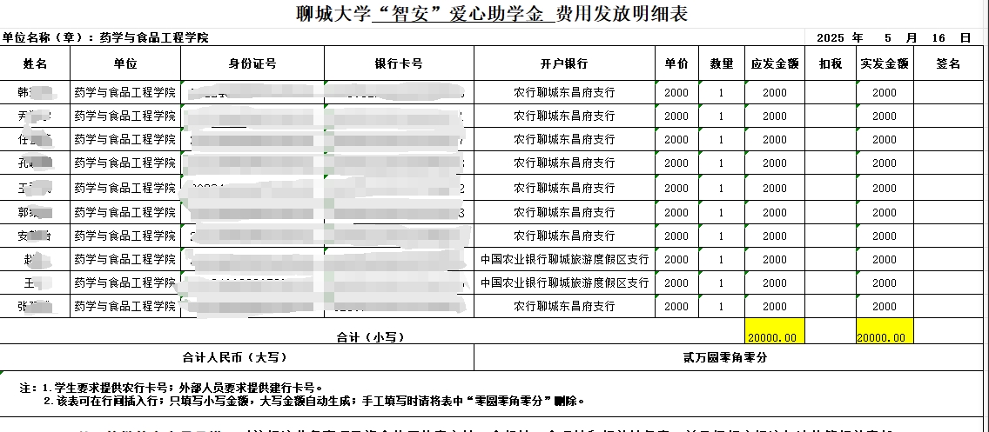Screen dimensions: 989x432
Task: Click the name cell starting with 张
Action: [x=35, y=306]
